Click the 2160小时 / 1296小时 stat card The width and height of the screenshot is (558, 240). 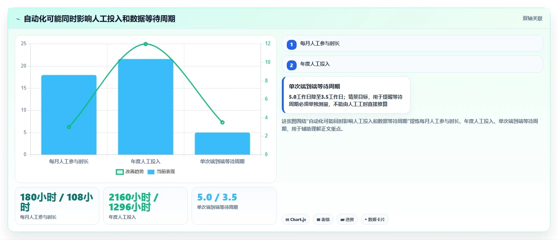click(145, 206)
